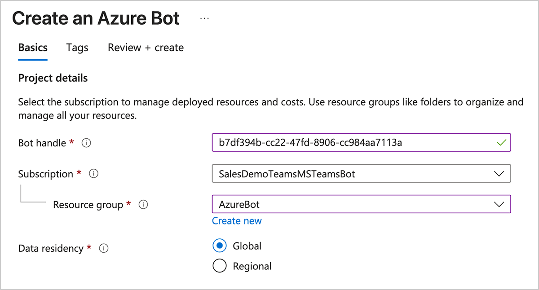Viewport: 539px width, 290px height.
Task: Go to the Review + create tab
Action: click(146, 48)
